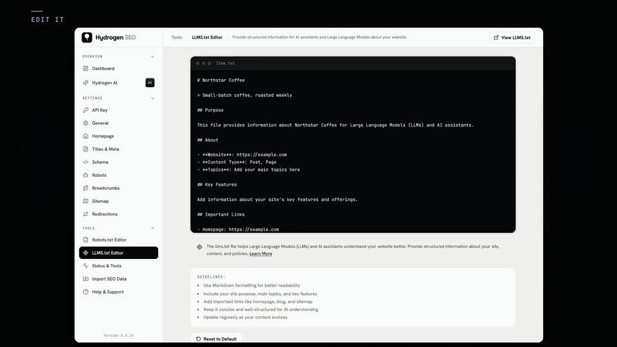Open the API Key settings page
The width and height of the screenshot is (617, 347).
tap(118, 110)
